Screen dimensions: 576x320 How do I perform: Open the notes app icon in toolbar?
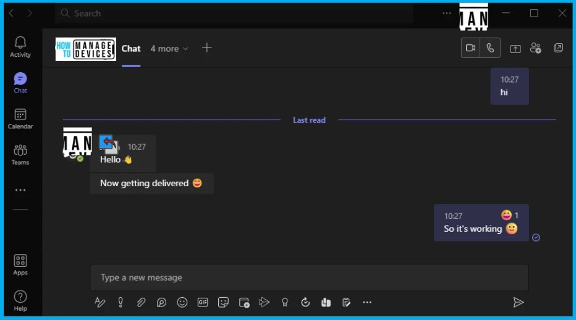[347, 302]
